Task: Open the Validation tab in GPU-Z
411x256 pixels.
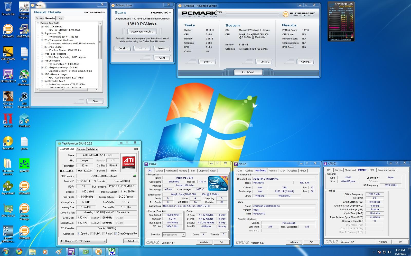Action: click(92, 149)
